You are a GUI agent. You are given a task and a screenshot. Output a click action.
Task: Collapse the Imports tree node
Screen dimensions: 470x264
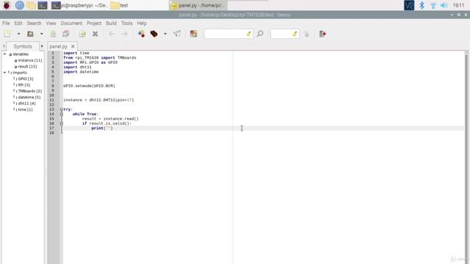[5, 73]
